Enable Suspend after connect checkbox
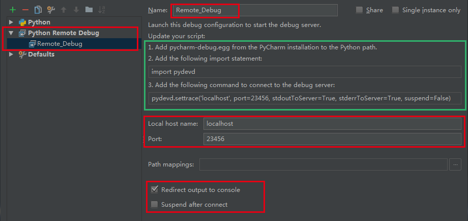The height and width of the screenshot is (221, 468). (154, 205)
